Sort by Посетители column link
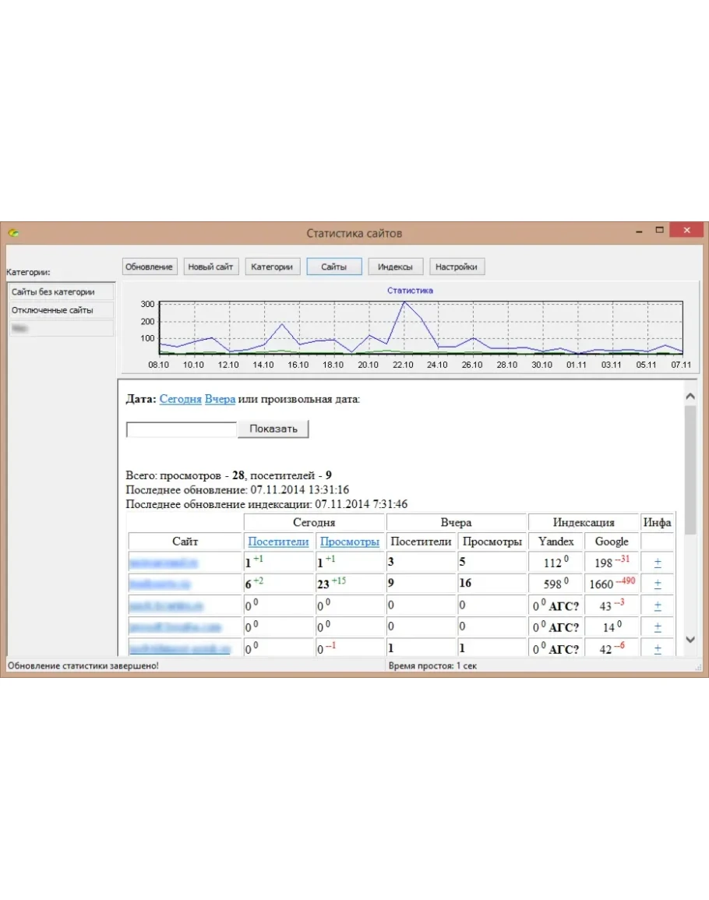The height and width of the screenshot is (900, 709). coord(278,542)
